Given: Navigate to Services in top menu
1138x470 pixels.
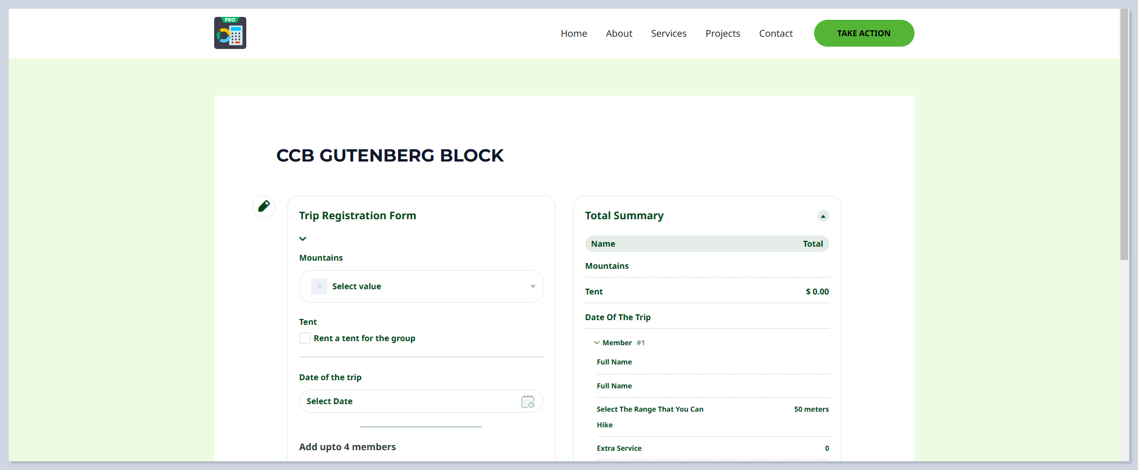Looking at the screenshot, I should point(668,33).
